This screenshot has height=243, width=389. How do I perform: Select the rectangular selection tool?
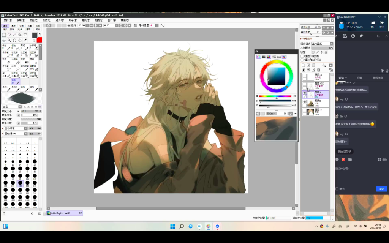4,35
